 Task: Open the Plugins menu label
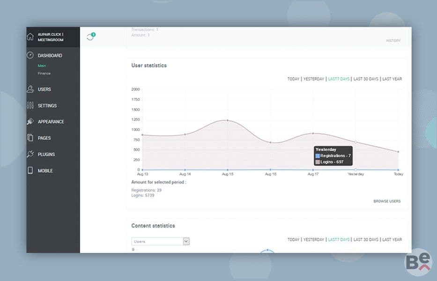[46, 155]
